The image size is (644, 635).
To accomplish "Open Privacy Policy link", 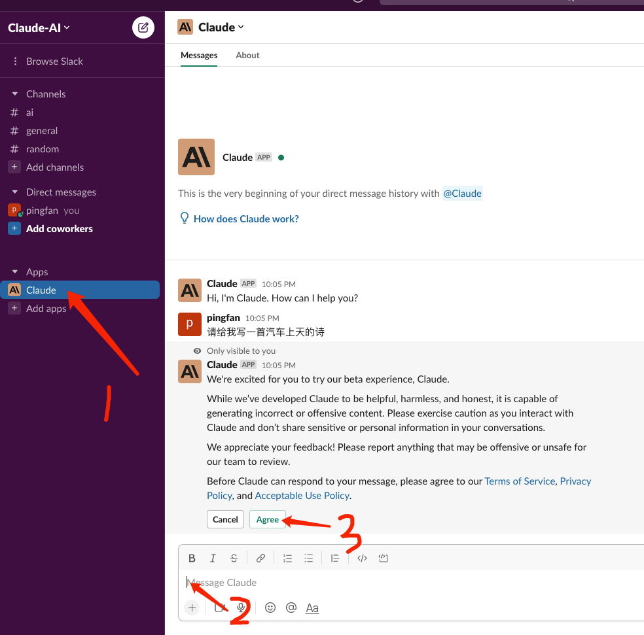I will (x=575, y=481).
